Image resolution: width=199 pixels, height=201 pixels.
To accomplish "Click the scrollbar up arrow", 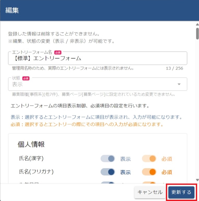I will pos(197,25).
